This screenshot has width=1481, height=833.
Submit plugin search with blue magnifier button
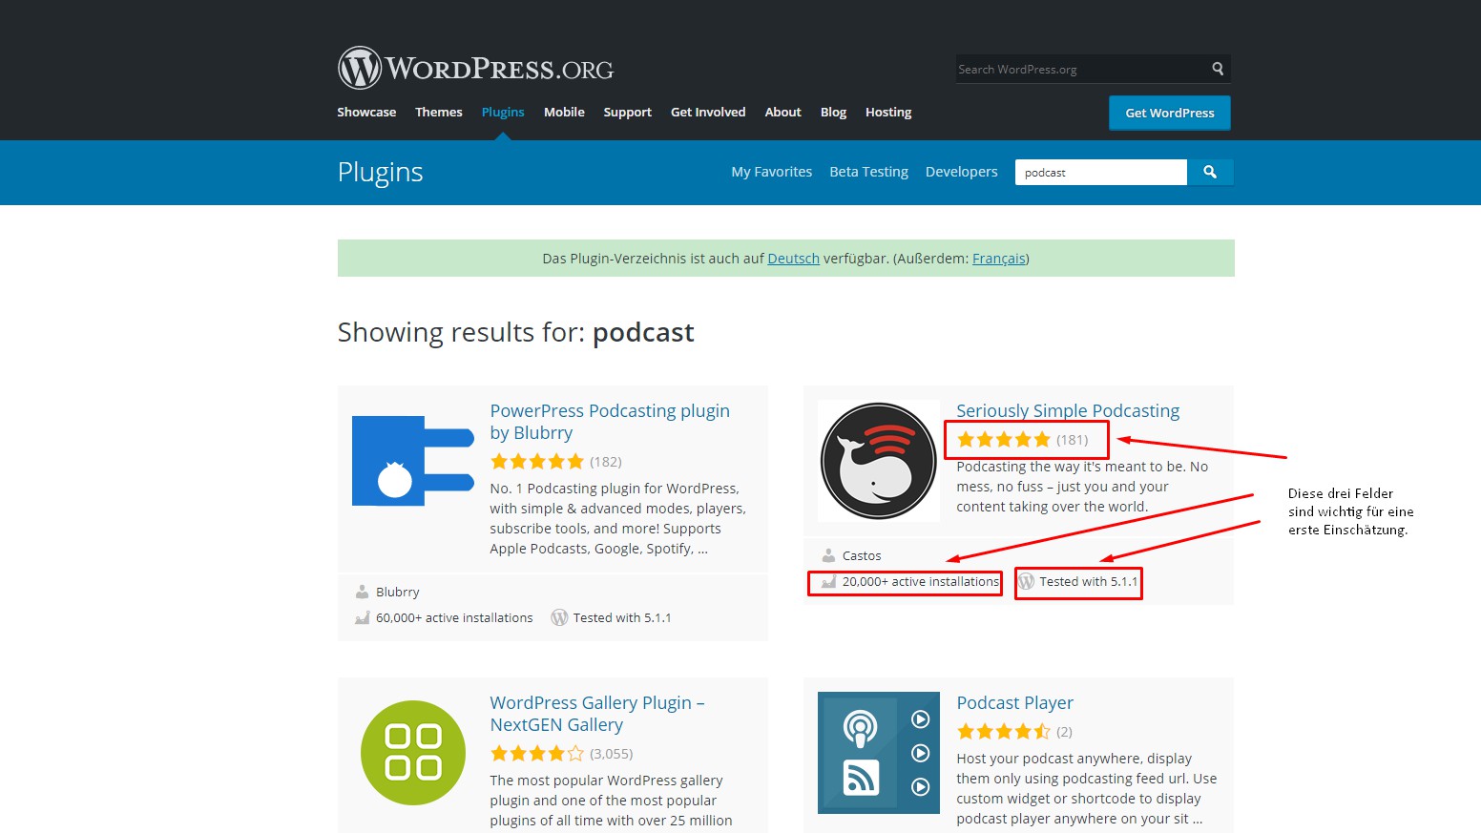point(1210,172)
